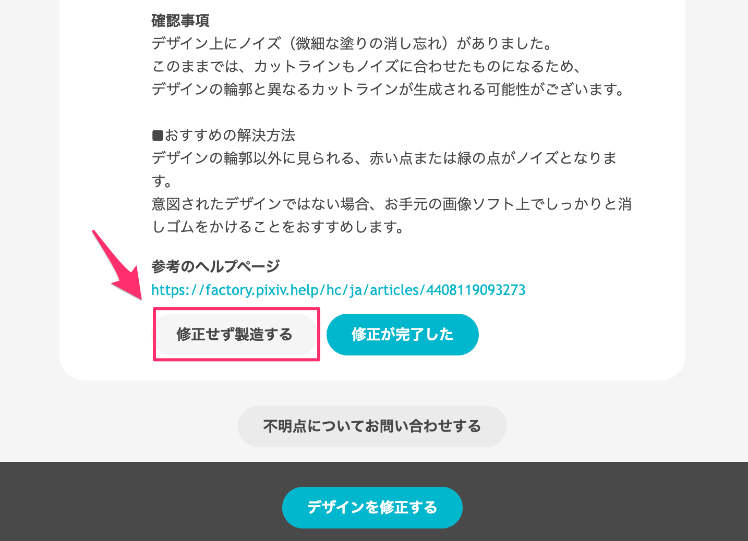The height and width of the screenshot is (541, 748).
Task: Click the line mentioning 赤い点または緑の点
Action: [384, 158]
